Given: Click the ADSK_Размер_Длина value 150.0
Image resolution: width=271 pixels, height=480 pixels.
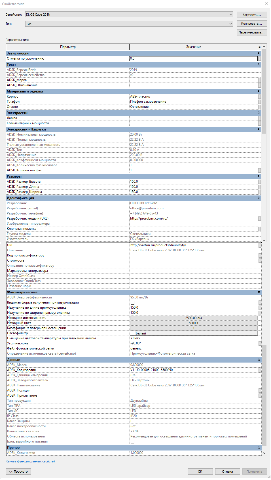Looking at the screenshot, I should (194, 187).
